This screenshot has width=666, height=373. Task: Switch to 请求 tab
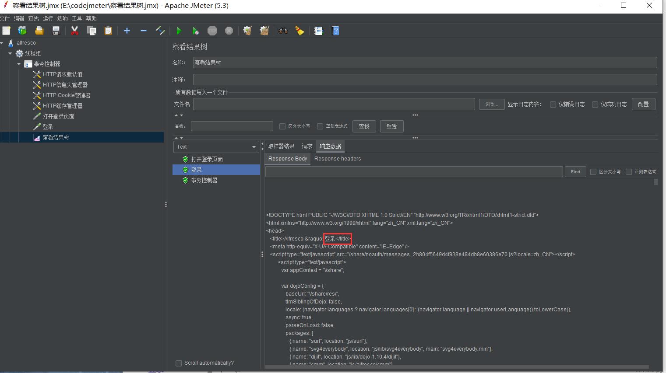tap(307, 146)
